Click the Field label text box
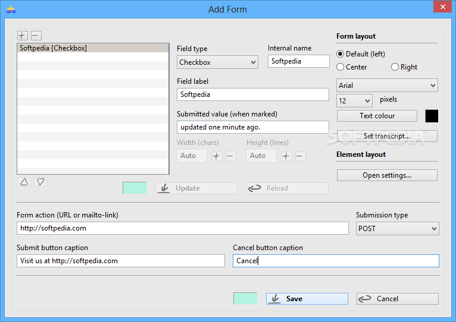Screen dimensions: 456x322 tap(253, 94)
